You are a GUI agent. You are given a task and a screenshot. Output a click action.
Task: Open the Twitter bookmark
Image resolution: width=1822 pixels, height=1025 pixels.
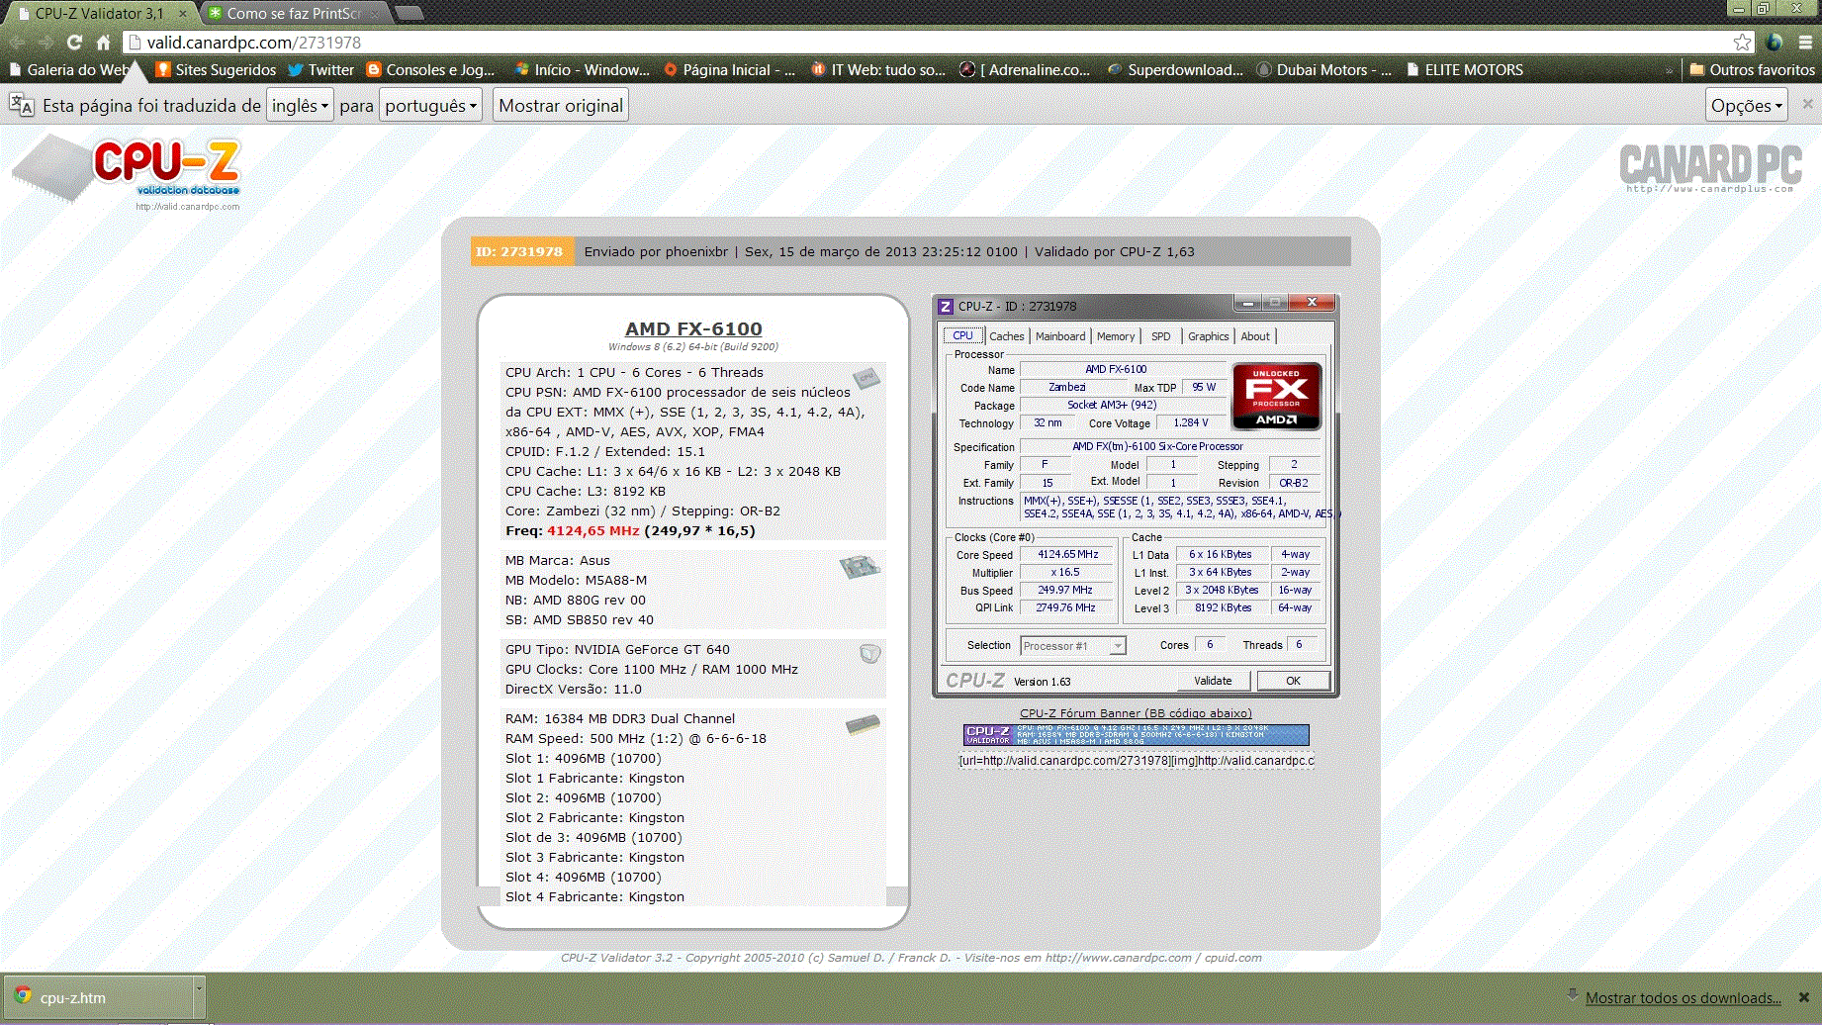[320, 69]
